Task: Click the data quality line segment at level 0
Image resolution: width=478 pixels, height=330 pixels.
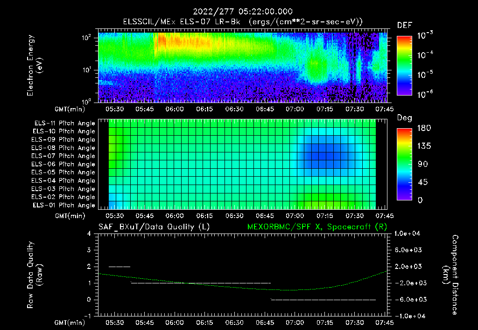Action: [323, 300]
